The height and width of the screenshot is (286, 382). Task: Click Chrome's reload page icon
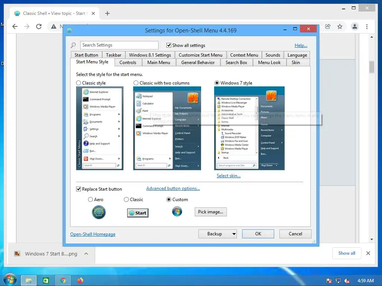click(x=39, y=26)
